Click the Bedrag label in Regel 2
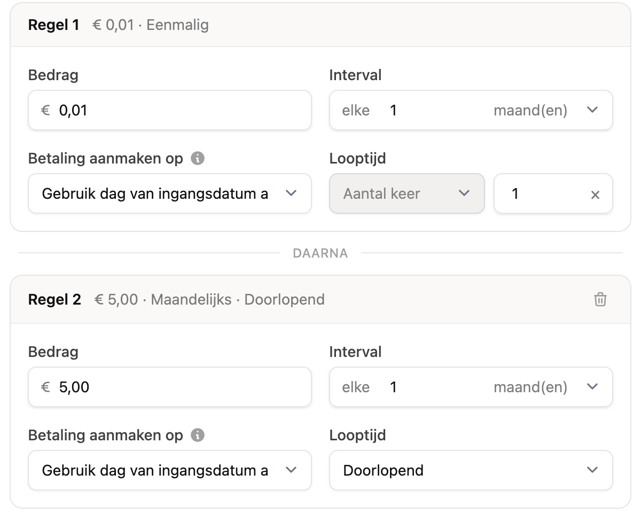Viewport: 641px width, 513px height. tap(53, 352)
